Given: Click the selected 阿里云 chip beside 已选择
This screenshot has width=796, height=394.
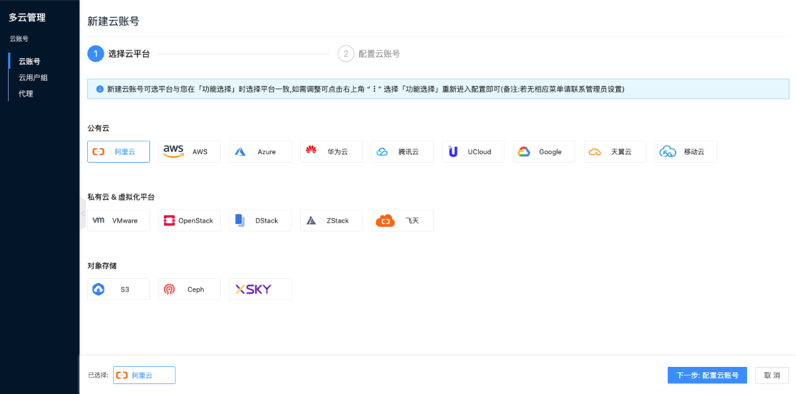Looking at the screenshot, I should pos(144,375).
